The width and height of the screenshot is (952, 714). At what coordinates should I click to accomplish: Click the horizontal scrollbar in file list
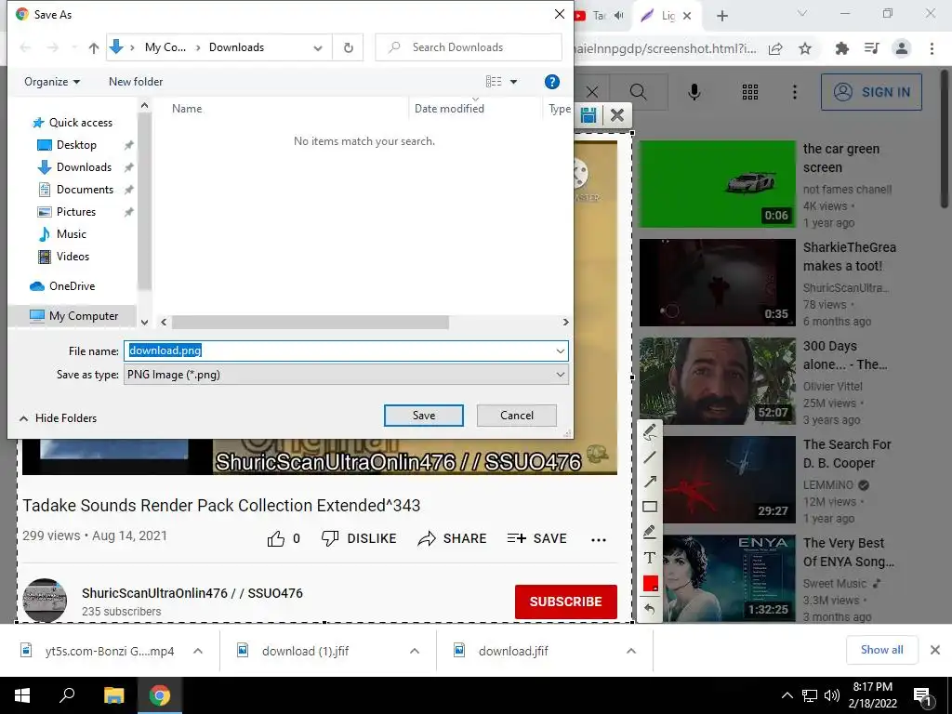311,323
